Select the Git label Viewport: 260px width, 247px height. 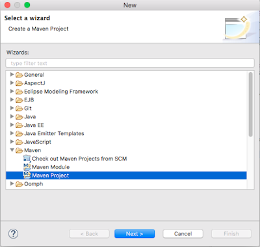(28, 109)
